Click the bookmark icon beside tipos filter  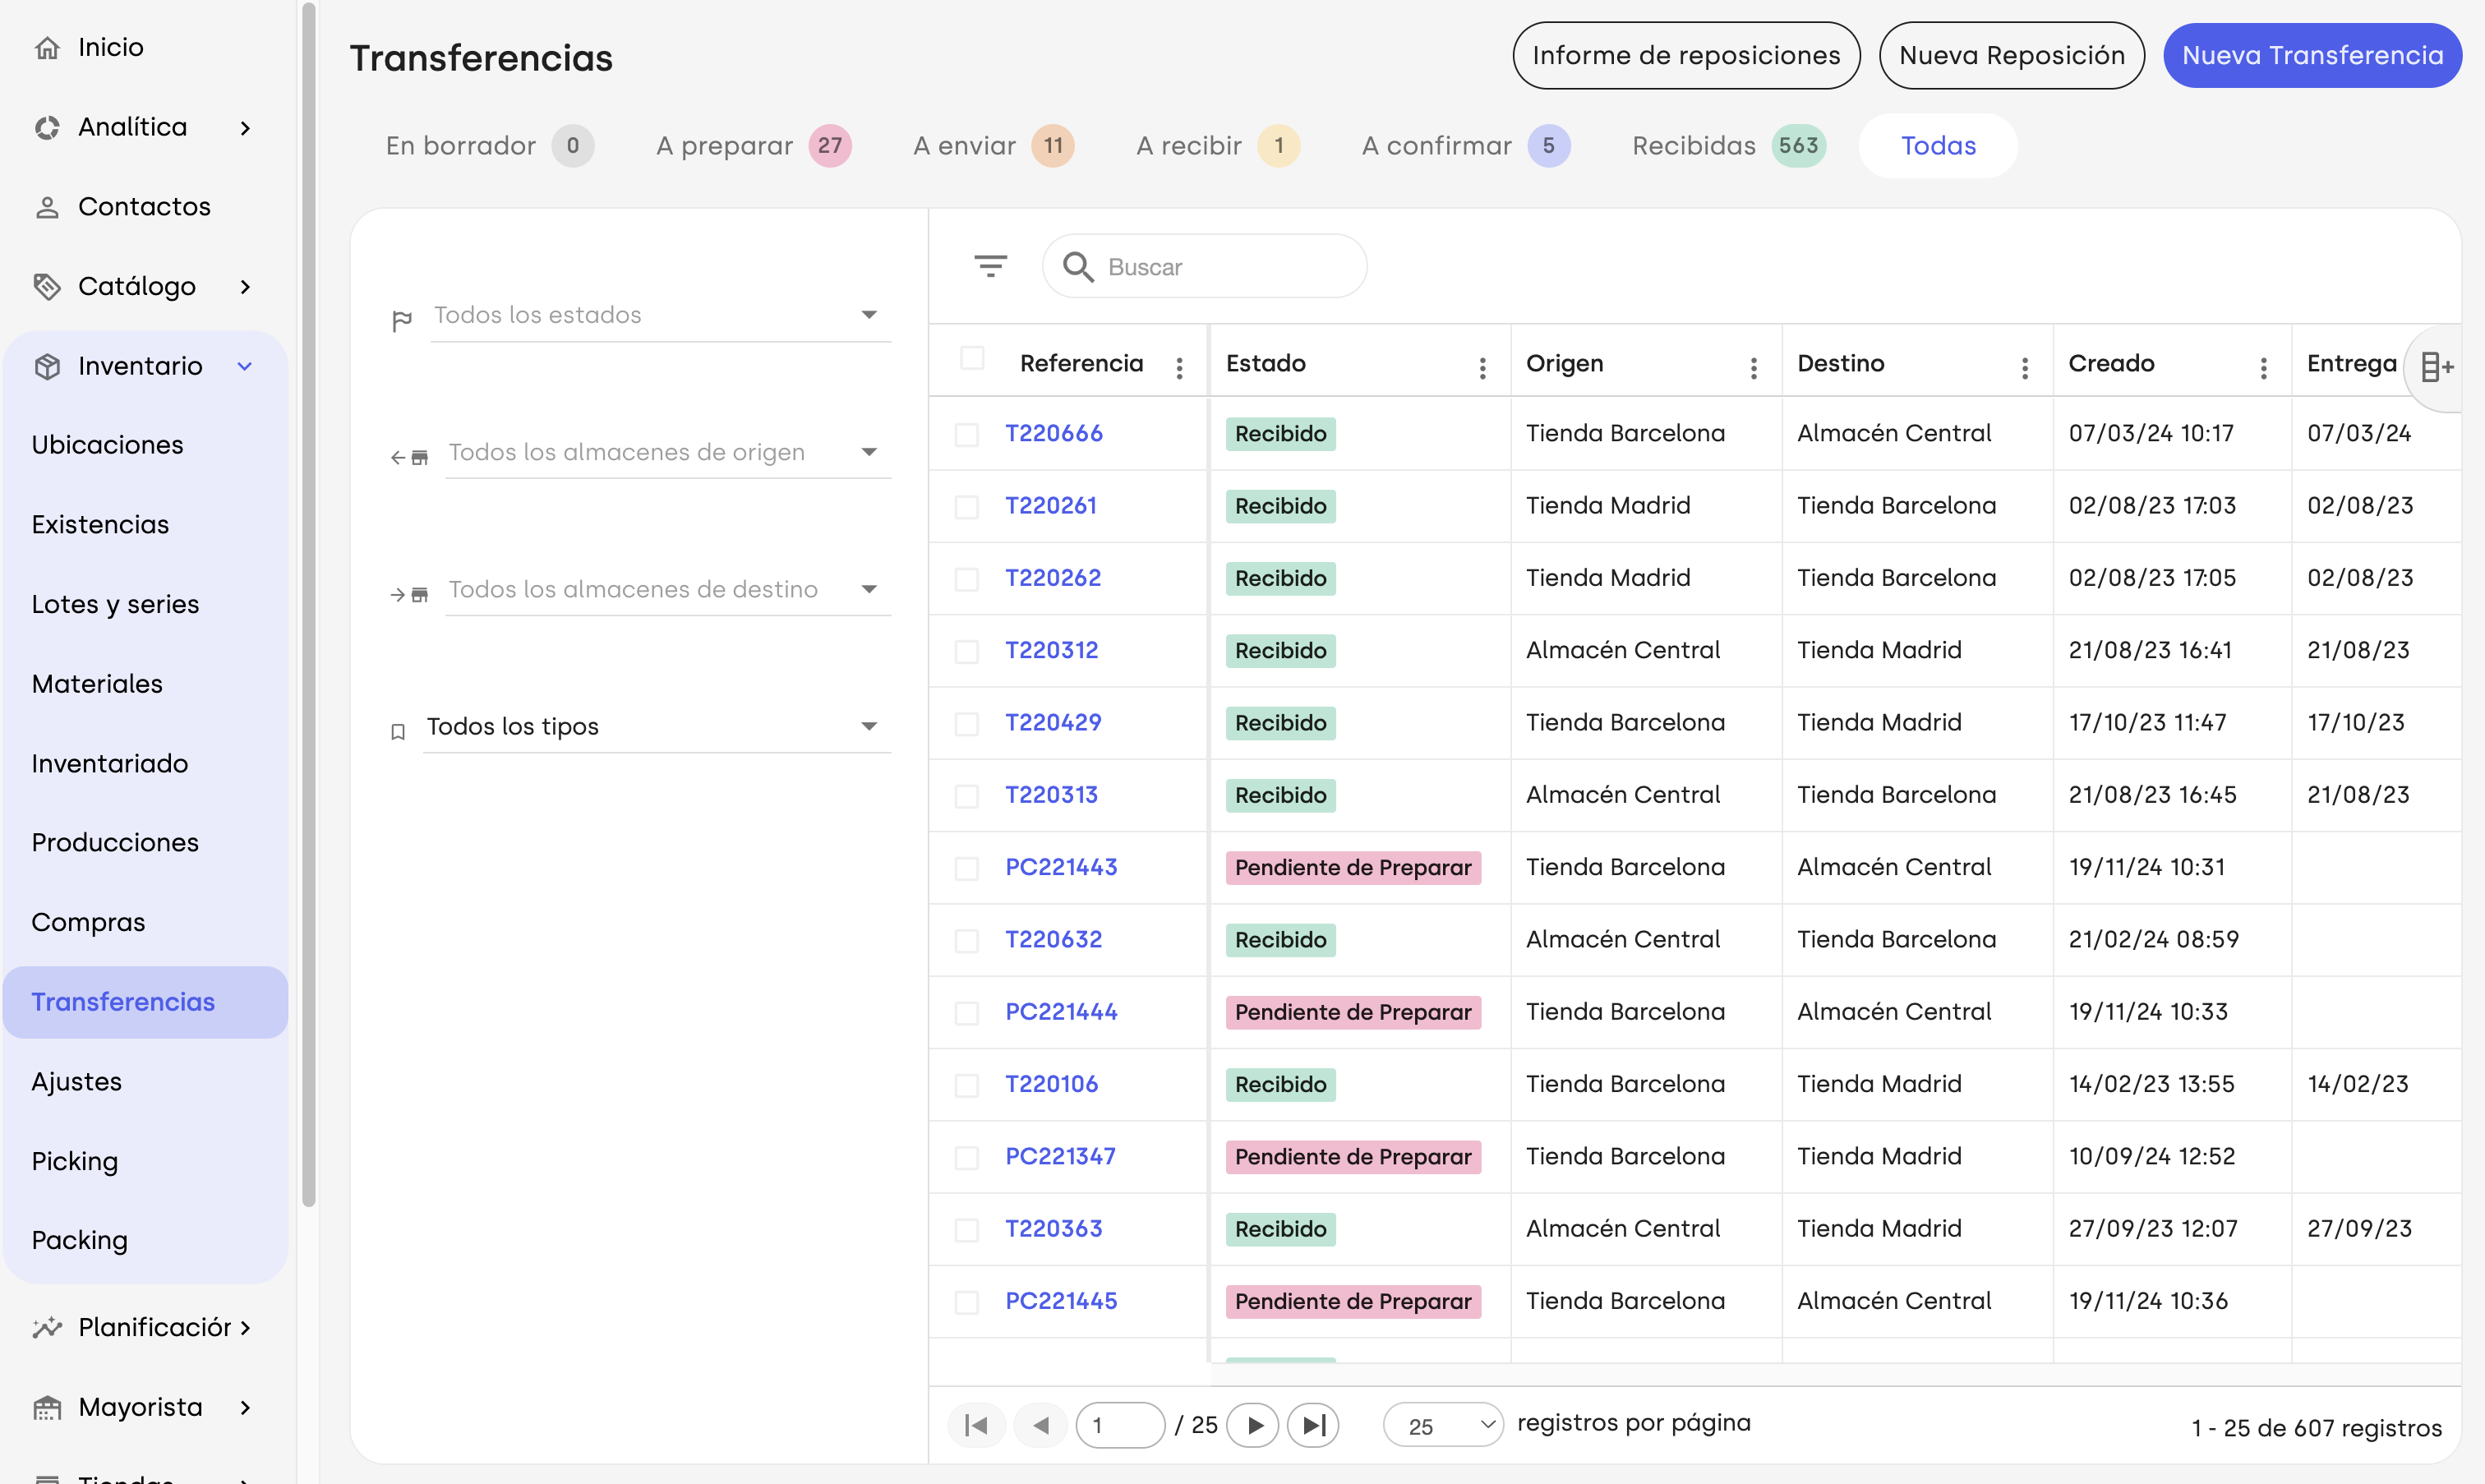[398, 732]
